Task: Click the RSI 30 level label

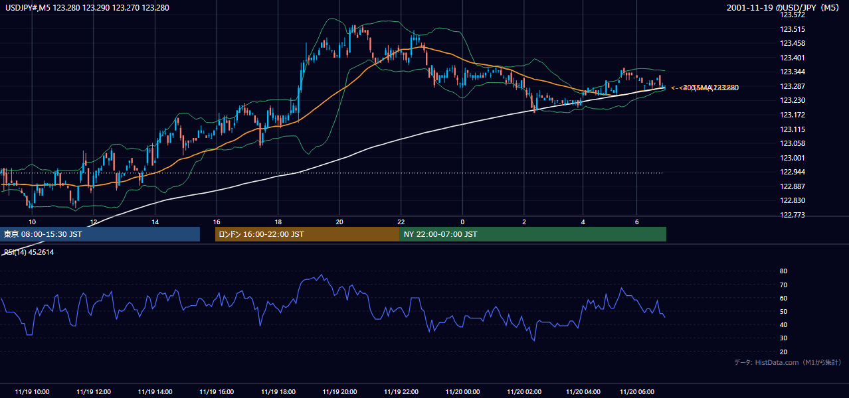Action: pos(783,338)
